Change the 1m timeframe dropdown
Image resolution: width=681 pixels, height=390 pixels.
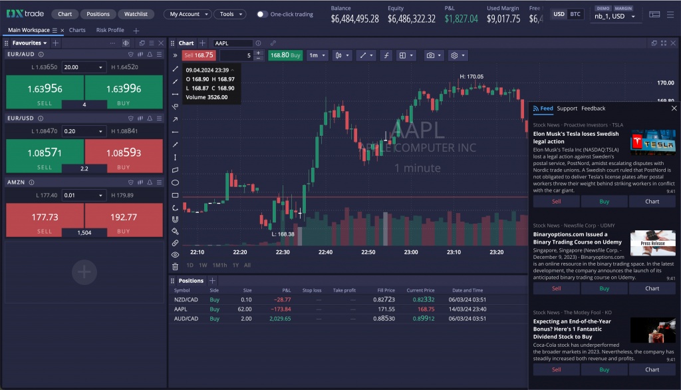pyautogui.click(x=317, y=55)
